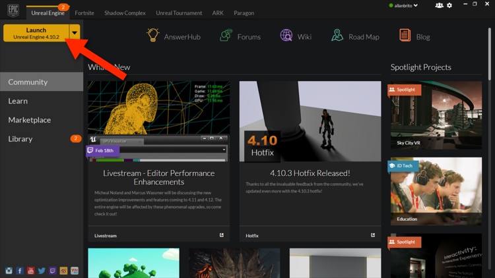This screenshot has width=495, height=278.
Task: Open the 4.10 Hotfix thumbnail image
Action: (310, 121)
